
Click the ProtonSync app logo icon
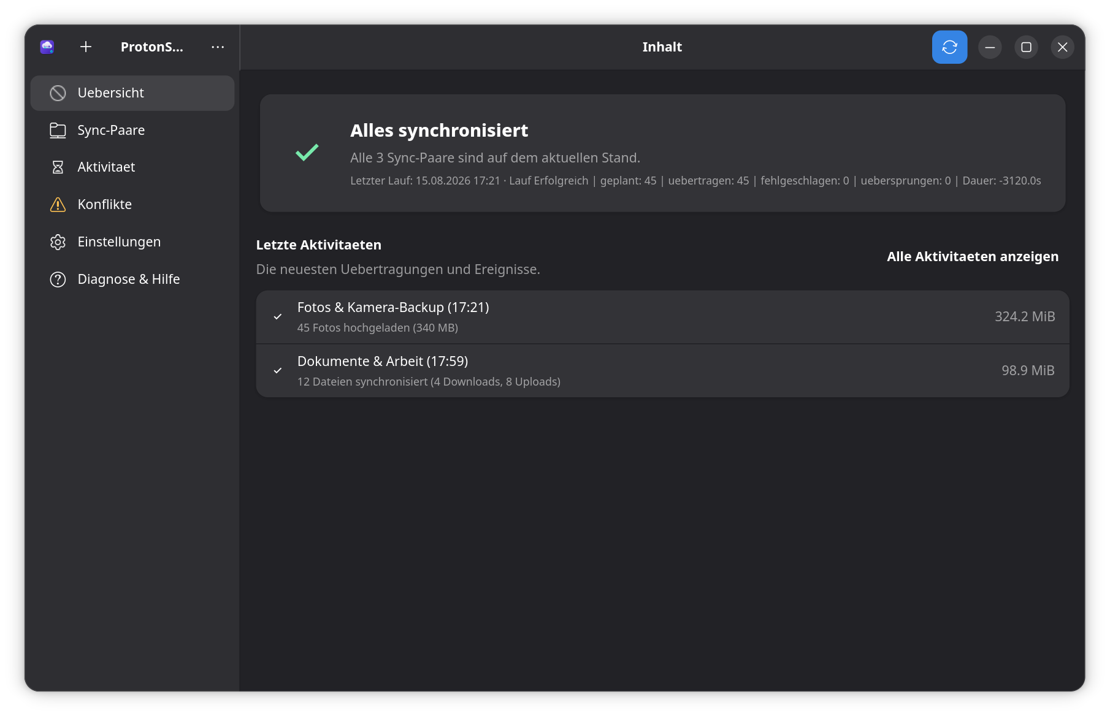[47, 47]
